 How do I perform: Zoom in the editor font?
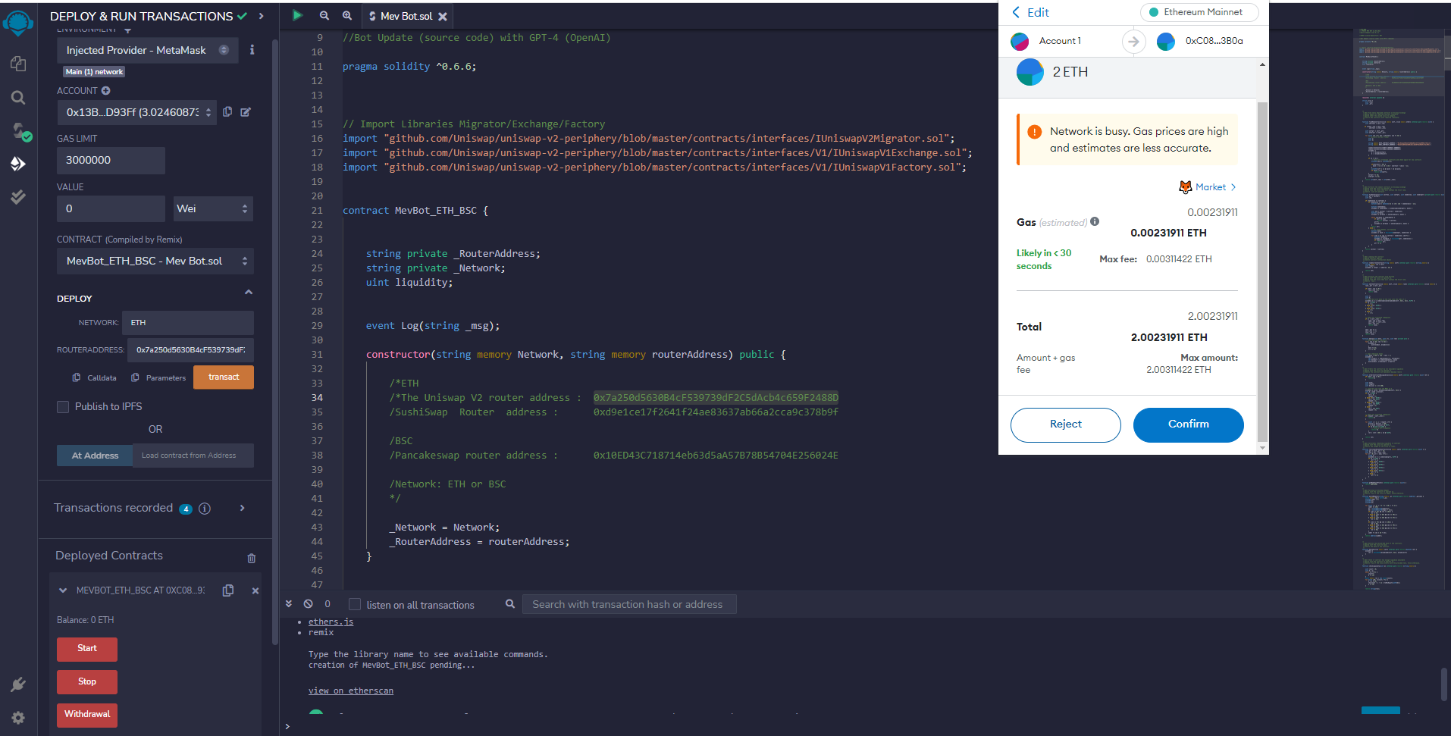tap(347, 15)
